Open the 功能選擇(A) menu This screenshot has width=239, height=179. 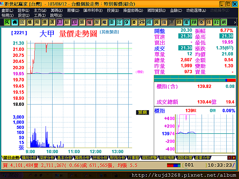pyautogui.click(x=196, y=10)
